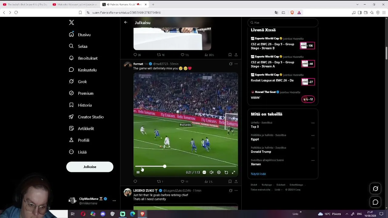Open the X logo home link

coord(72,22)
